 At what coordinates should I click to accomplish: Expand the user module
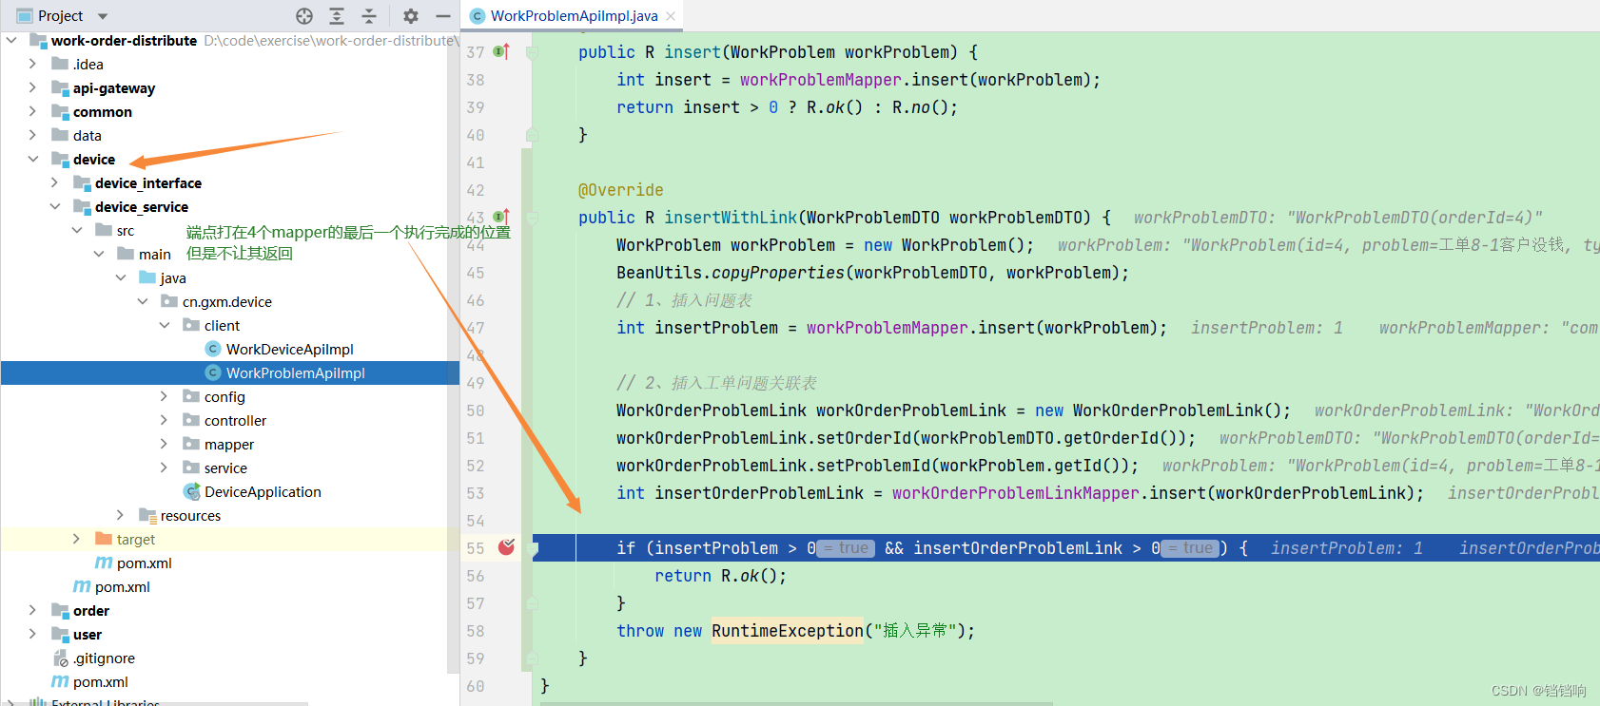tap(33, 634)
